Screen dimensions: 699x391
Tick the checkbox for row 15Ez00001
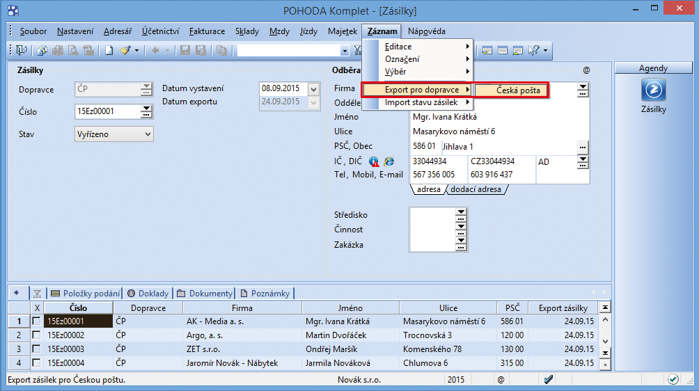(37, 321)
